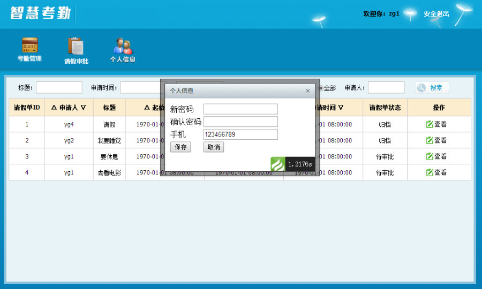Click 安全退出 to log out
This screenshot has width=482, height=289.
(x=436, y=14)
